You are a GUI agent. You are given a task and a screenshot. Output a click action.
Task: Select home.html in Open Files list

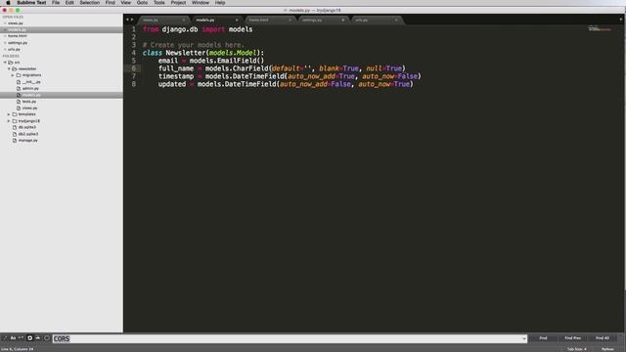(x=18, y=36)
